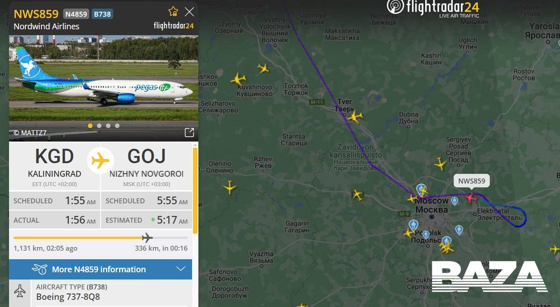
Task: Select the yellow plane near Tver
Action: [x=355, y=116]
